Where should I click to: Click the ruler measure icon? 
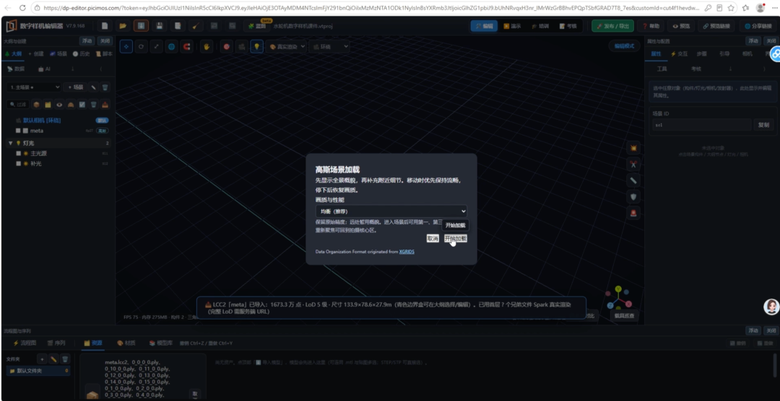633,180
